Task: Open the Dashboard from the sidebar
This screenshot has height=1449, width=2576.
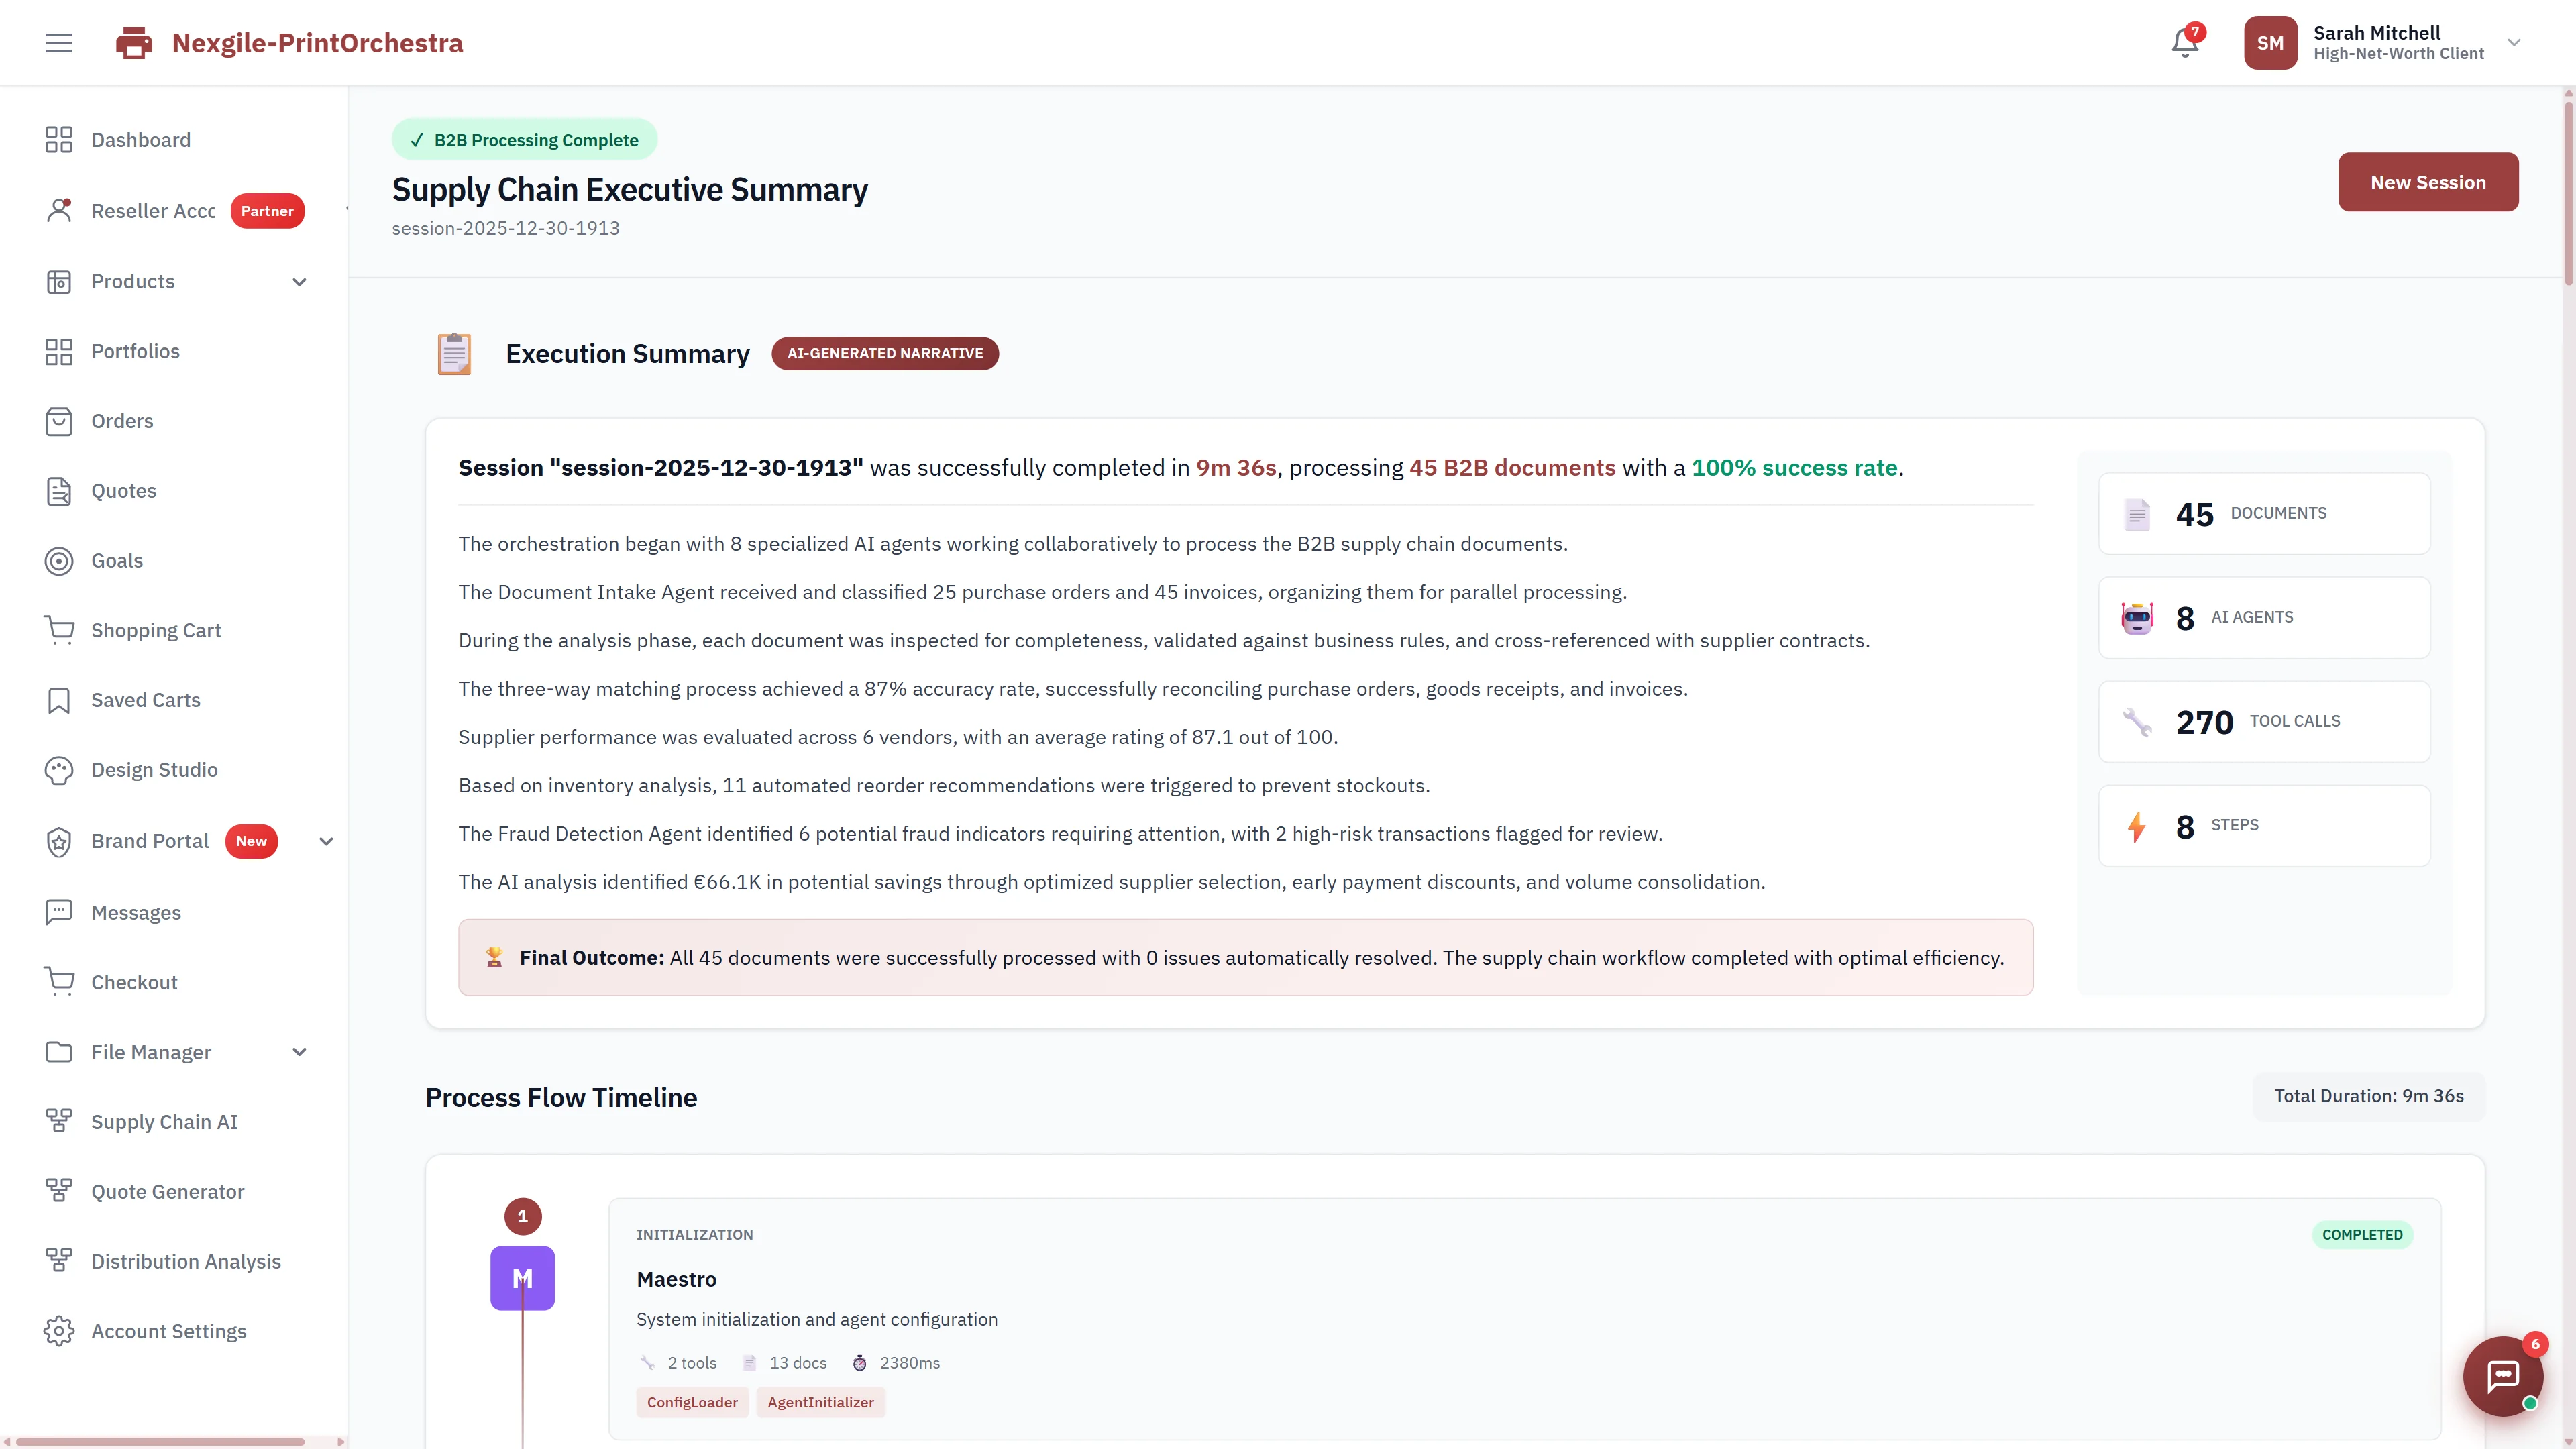Action: [x=140, y=140]
